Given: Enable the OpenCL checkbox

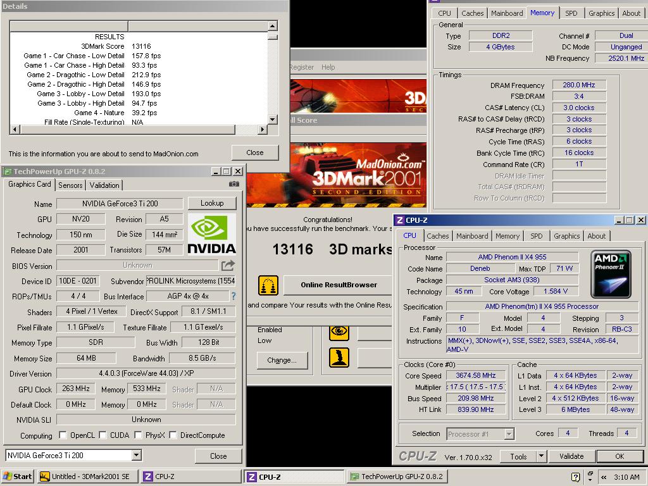Looking at the screenshot, I should [x=63, y=435].
